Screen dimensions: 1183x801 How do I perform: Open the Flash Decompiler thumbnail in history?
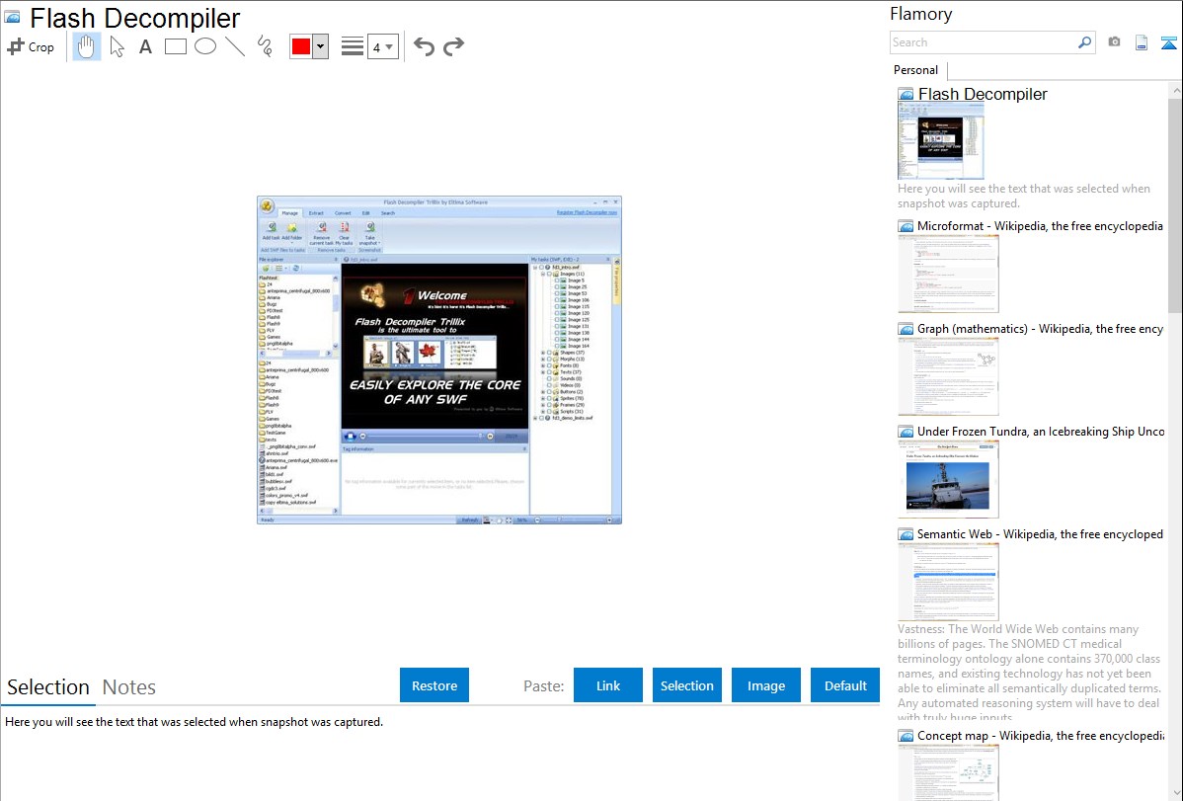pyautogui.click(x=941, y=141)
